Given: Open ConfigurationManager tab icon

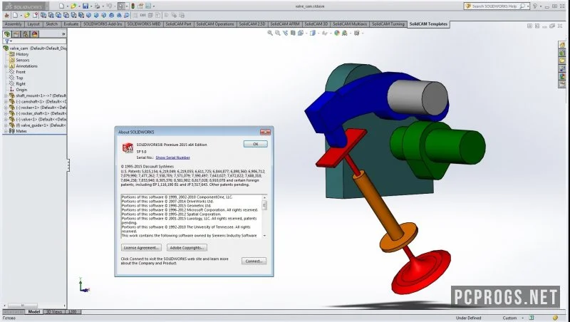Looking at the screenshot, I should [26, 34].
